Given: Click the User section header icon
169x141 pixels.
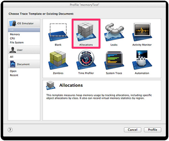Looking at the screenshot, I should [x=13, y=50].
